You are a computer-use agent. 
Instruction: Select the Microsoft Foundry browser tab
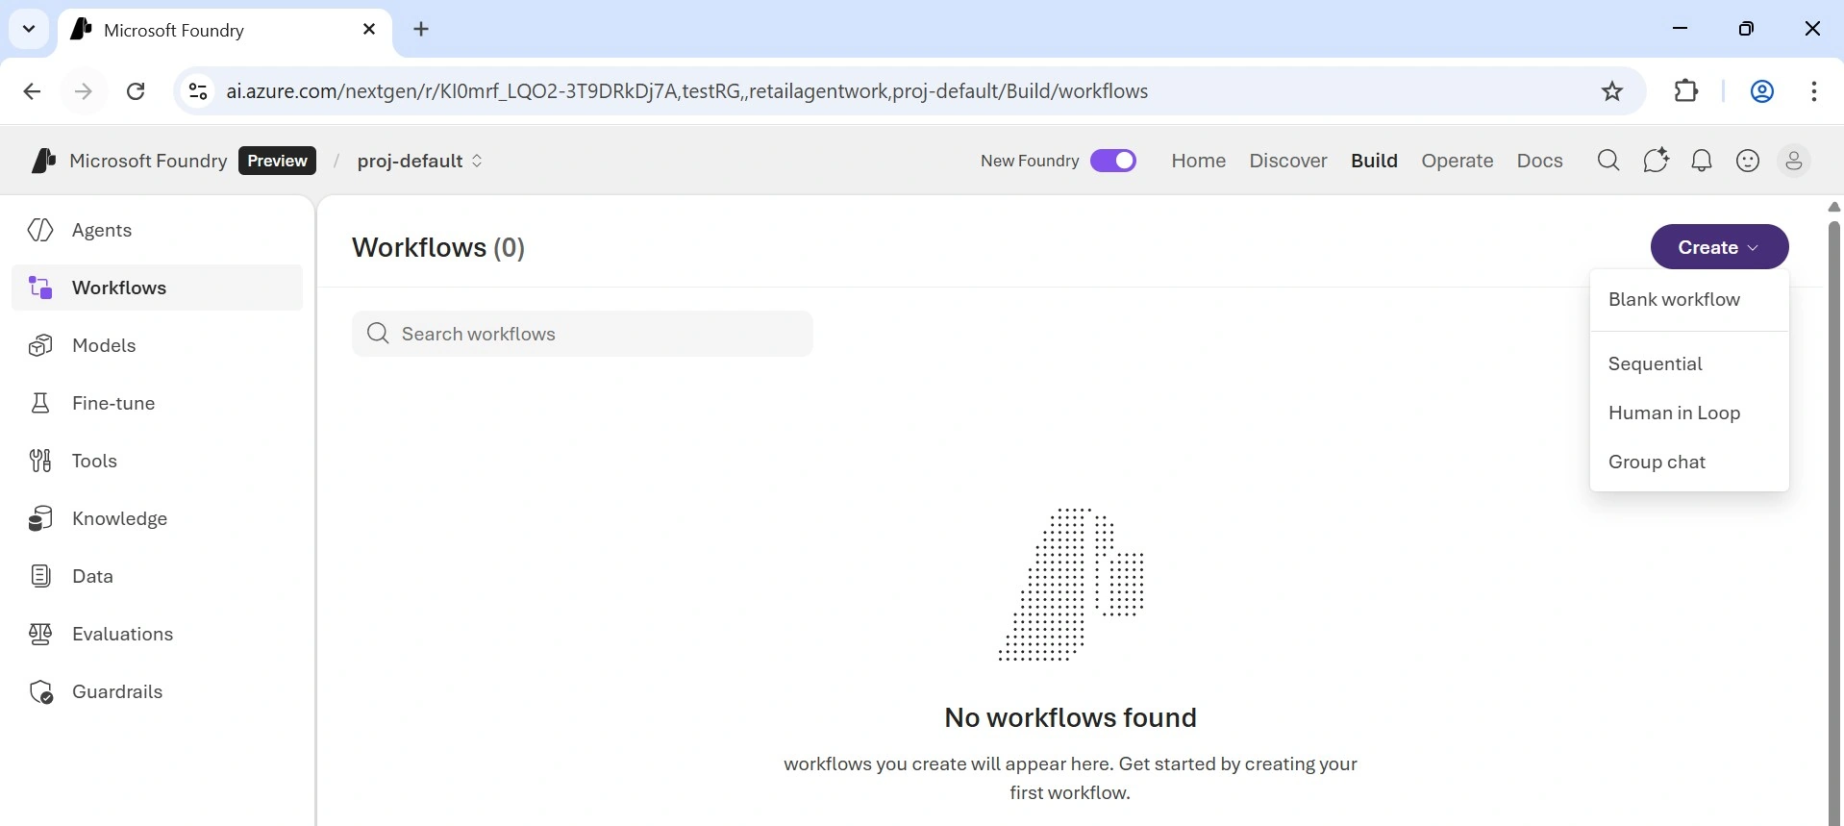[x=226, y=30]
